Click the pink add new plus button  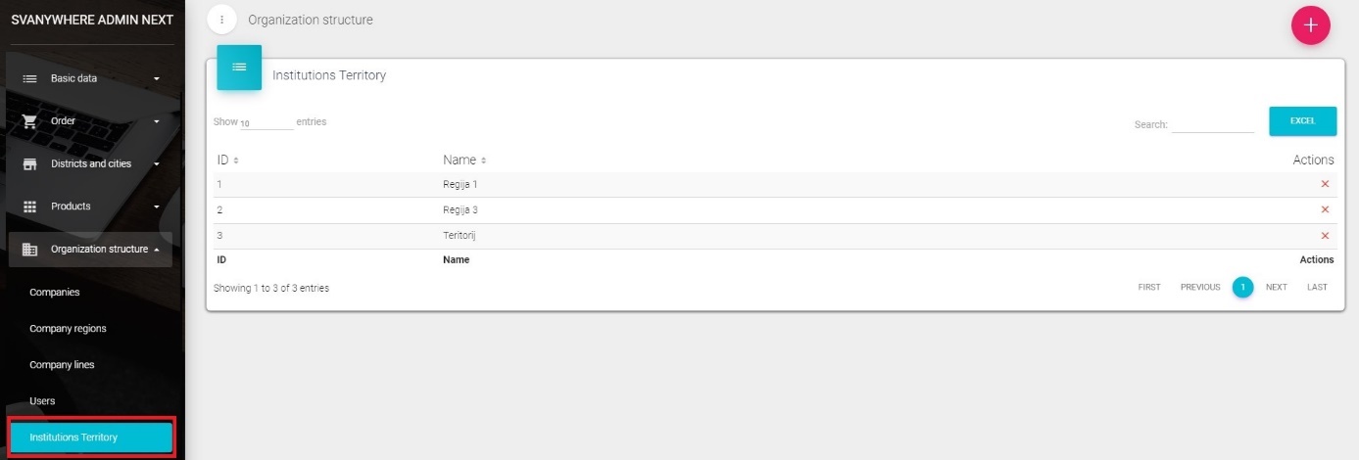(1310, 25)
